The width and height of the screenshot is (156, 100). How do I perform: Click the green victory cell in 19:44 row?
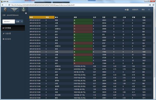coord(83,57)
